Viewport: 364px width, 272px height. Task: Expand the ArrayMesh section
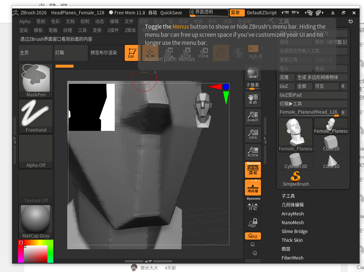coord(293,214)
